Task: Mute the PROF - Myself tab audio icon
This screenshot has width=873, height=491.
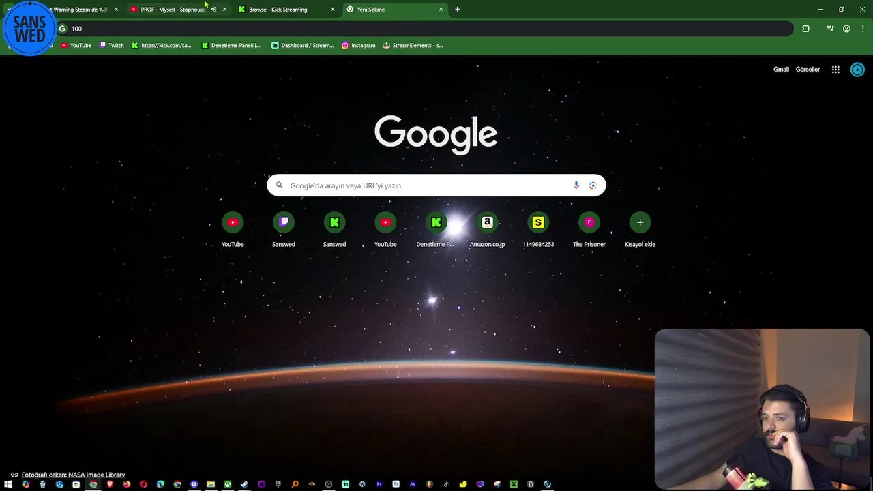Action: pos(213,10)
